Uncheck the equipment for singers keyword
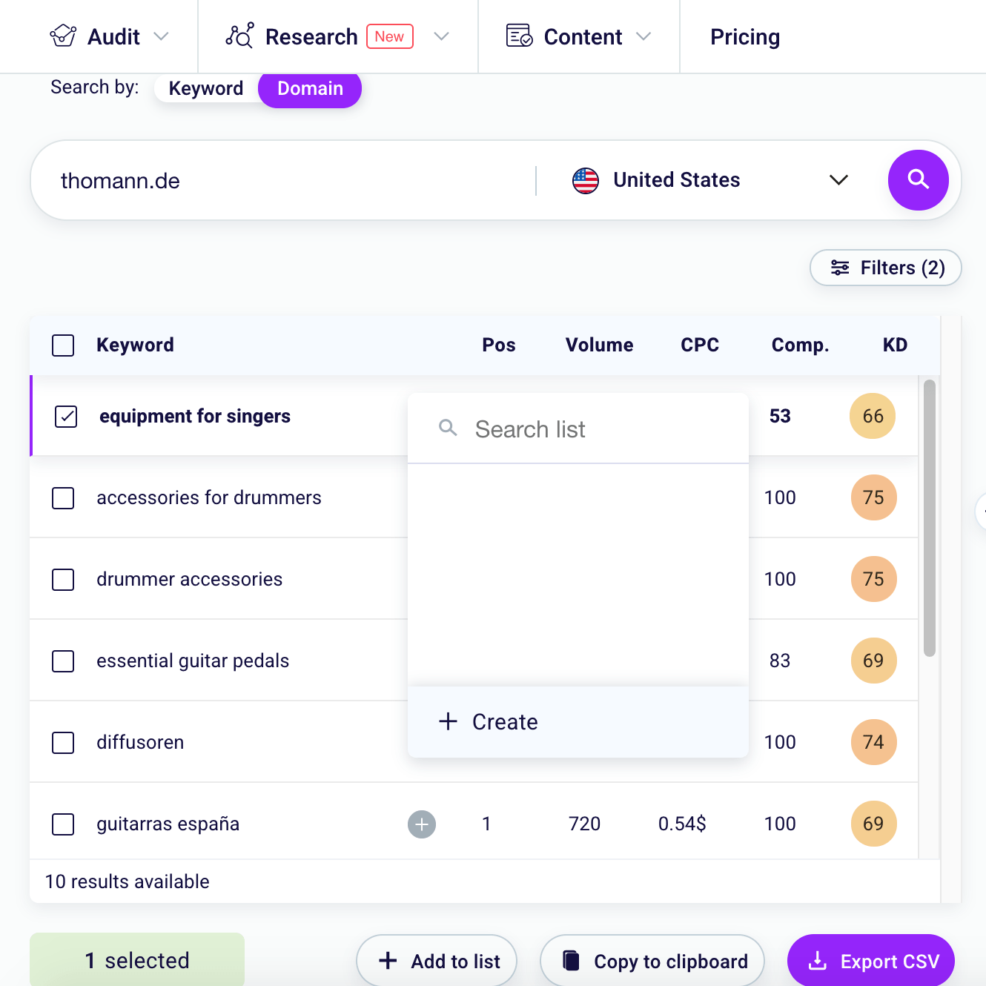 (x=66, y=416)
